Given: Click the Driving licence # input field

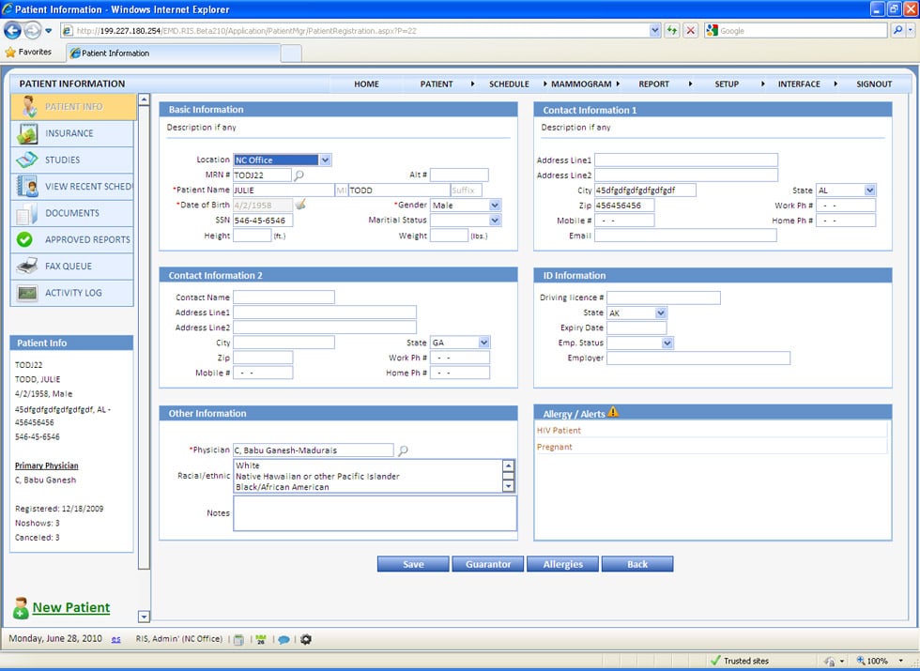Looking at the screenshot, I should point(663,298).
